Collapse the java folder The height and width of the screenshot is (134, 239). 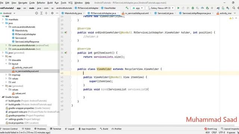coord(3,23)
